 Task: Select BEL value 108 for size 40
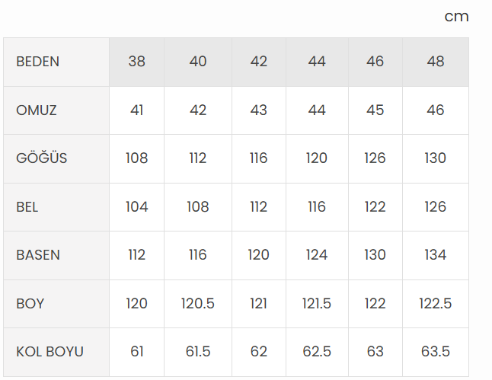point(198,207)
